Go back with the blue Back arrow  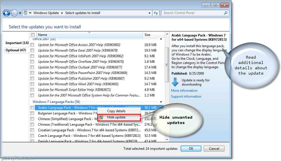(x=7, y=13)
